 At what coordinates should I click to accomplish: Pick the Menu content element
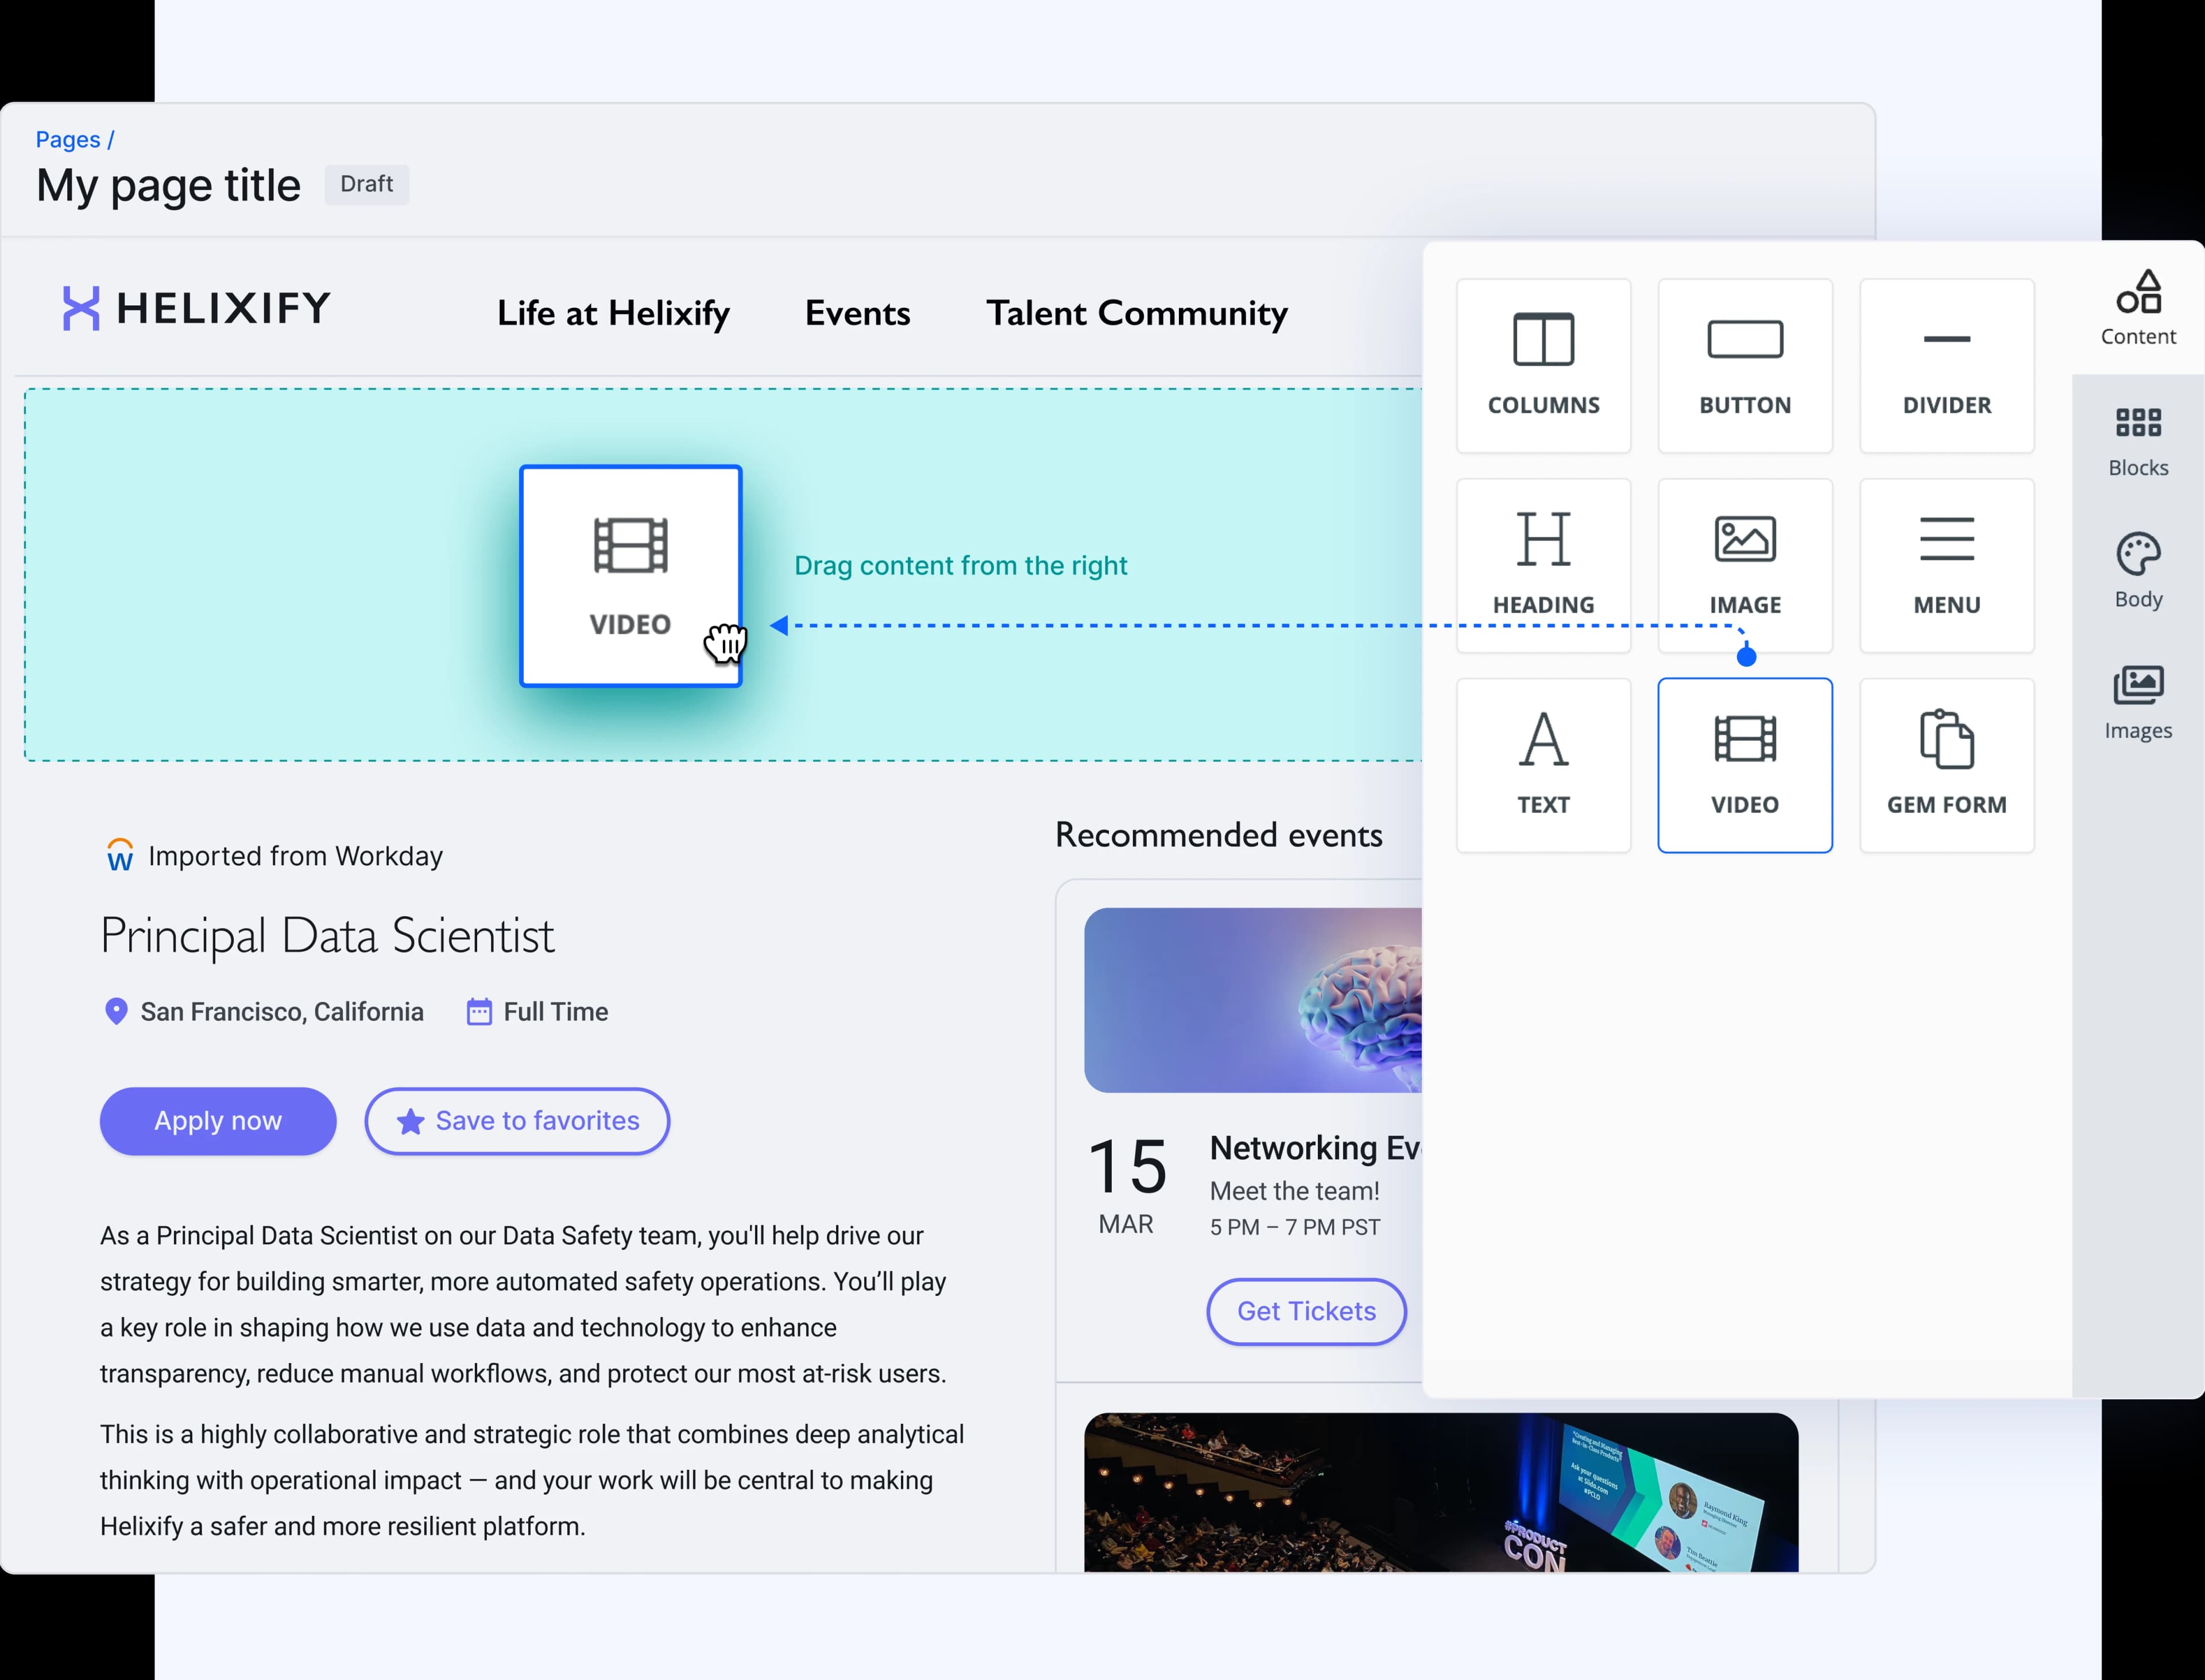[x=1946, y=565]
